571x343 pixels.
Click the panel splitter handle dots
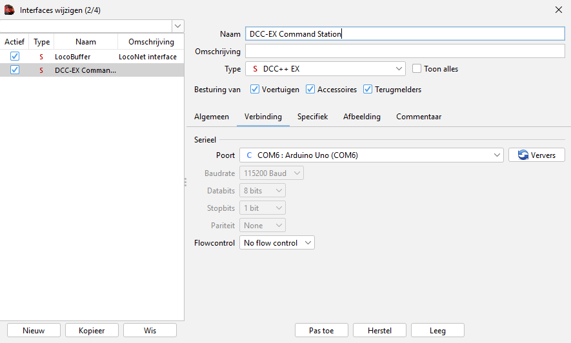tap(185, 182)
